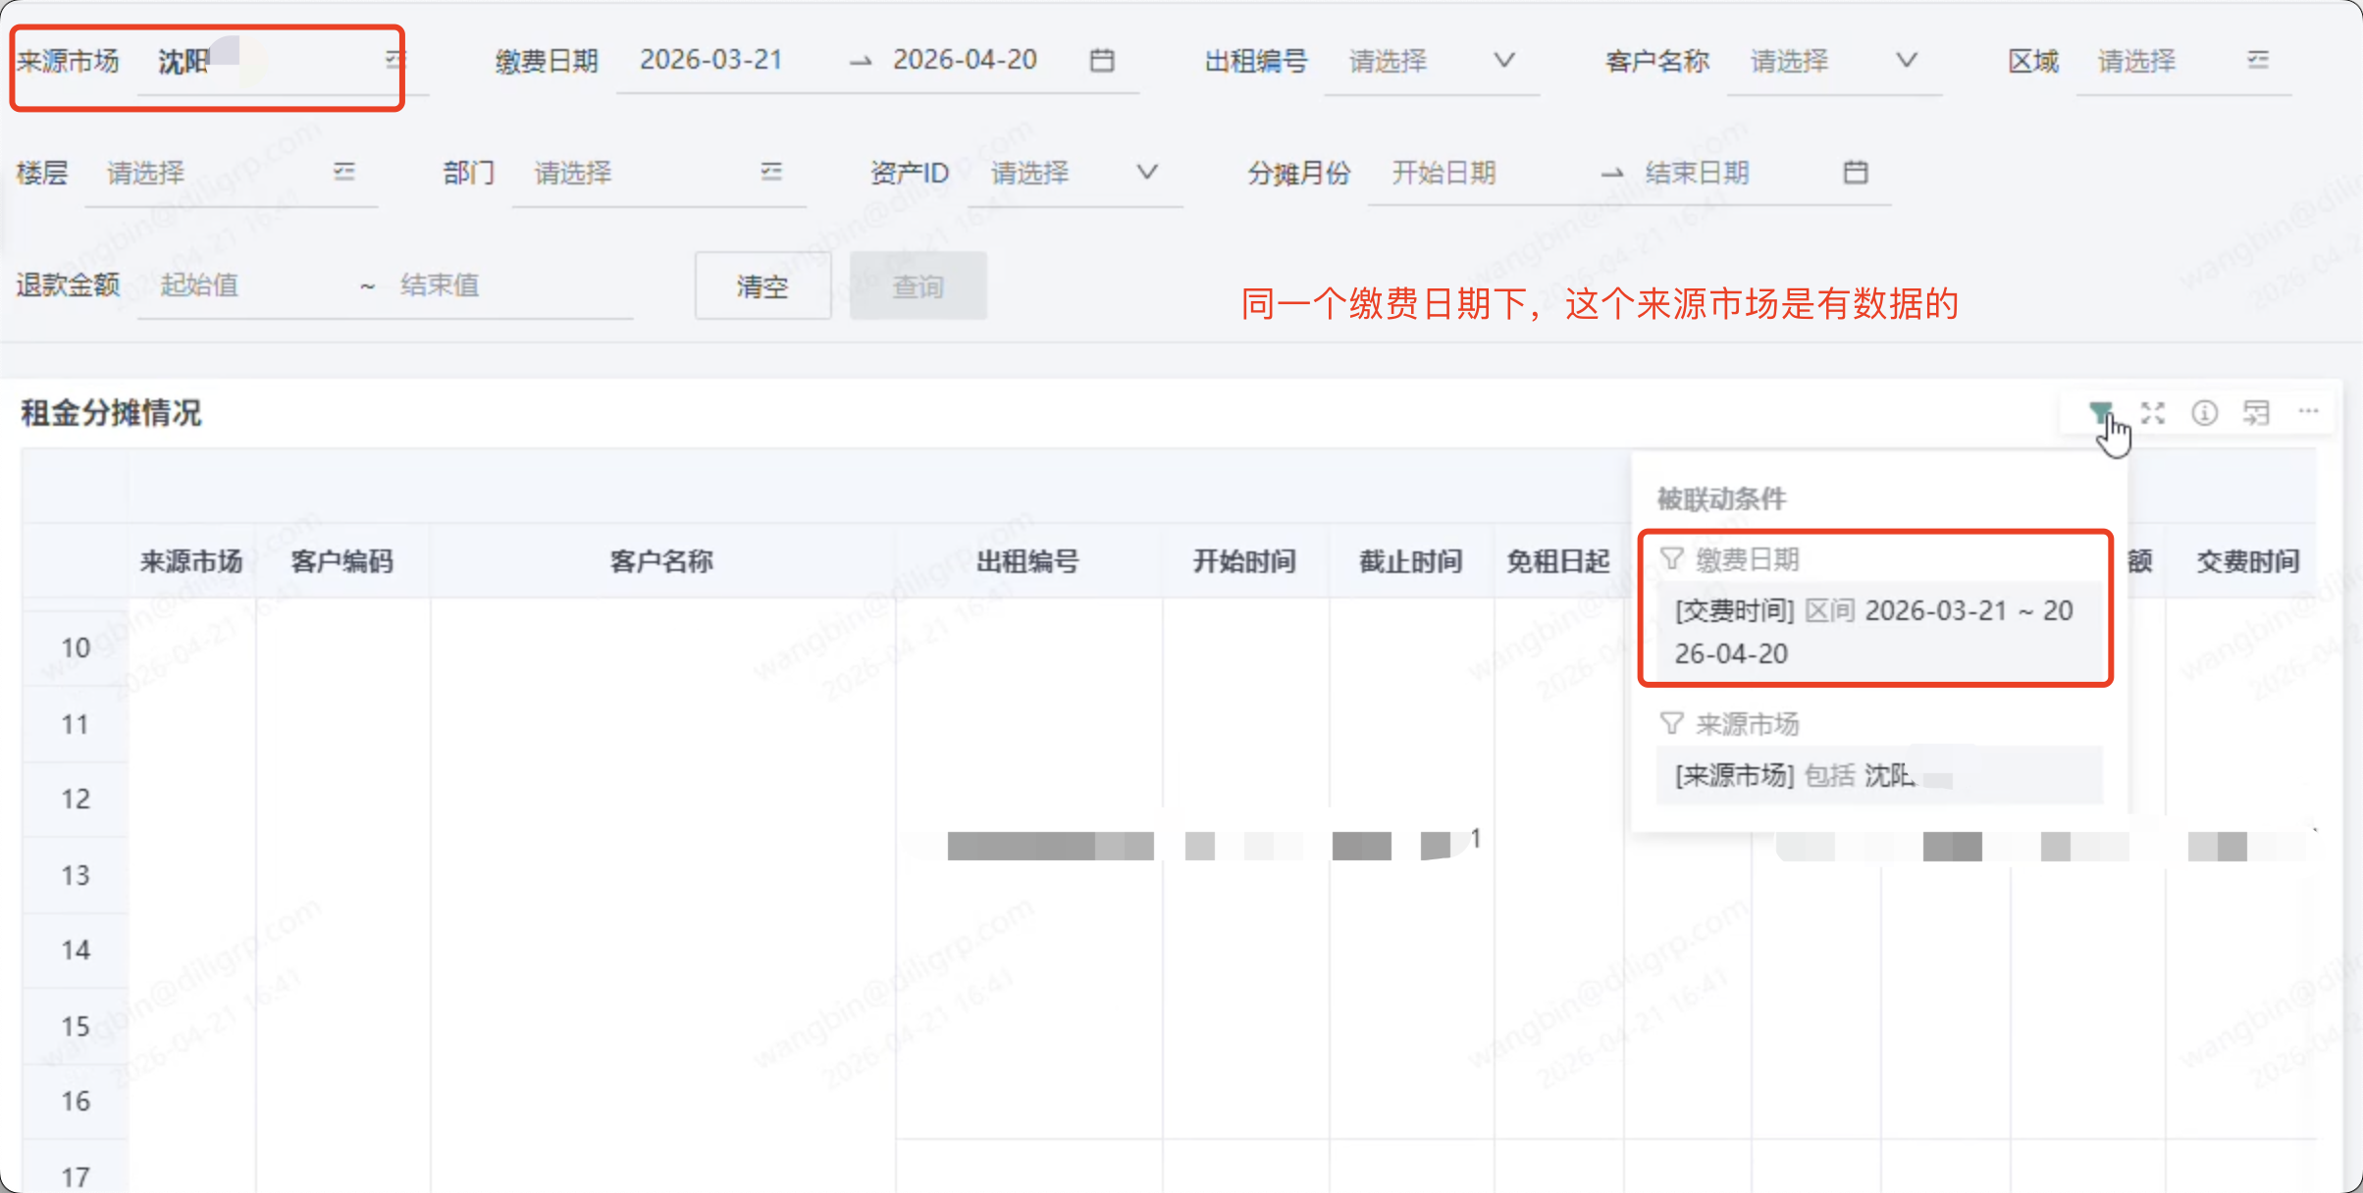Expand the 客户名称 dropdown
Screen dimensions: 2363x1193
(1908, 60)
